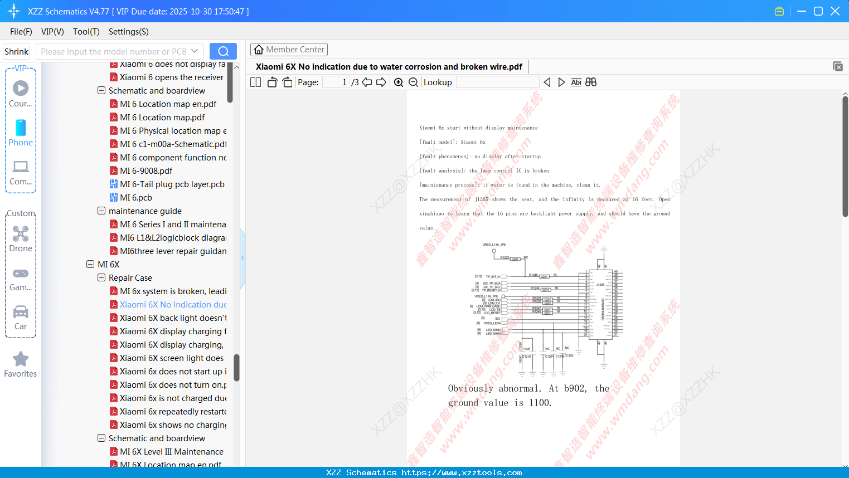
Task: Open Xiaomi 6X back light doesn't file
Action: click(168, 318)
